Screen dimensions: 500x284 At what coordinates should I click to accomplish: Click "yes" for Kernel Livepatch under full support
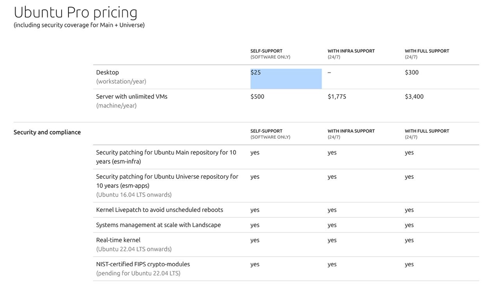pyautogui.click(x=409, y=210)
